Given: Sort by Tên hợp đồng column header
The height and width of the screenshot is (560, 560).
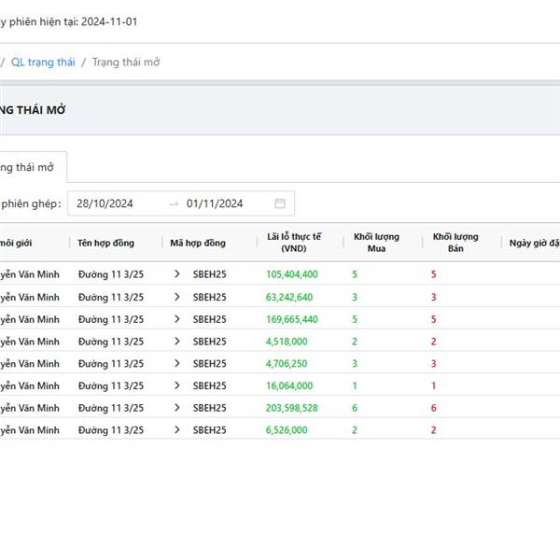Looking at the screenshot, I should (105, 243).
